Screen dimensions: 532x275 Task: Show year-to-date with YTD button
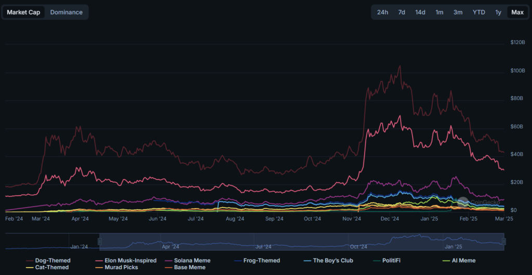coord(478,12)
